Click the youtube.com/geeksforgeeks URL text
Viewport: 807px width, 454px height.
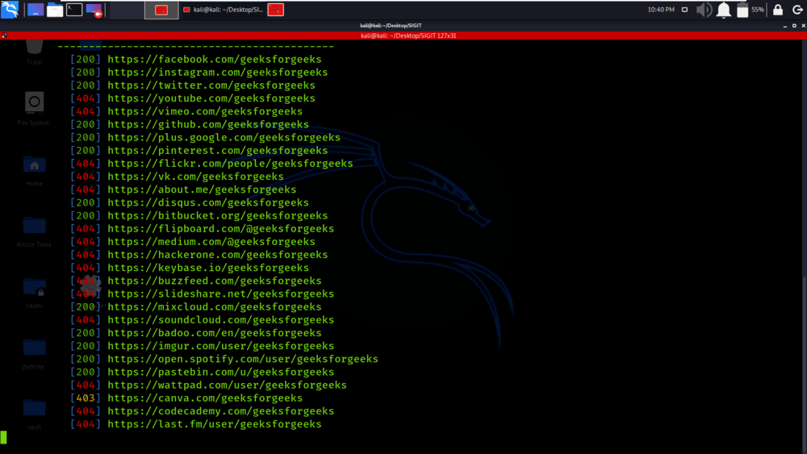pyautogui.click(x=211, y=98)
